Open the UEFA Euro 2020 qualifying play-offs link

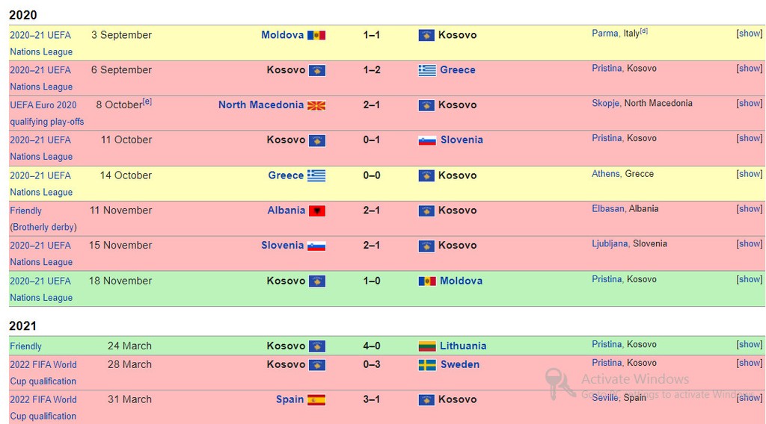click(x=47, y=113)
